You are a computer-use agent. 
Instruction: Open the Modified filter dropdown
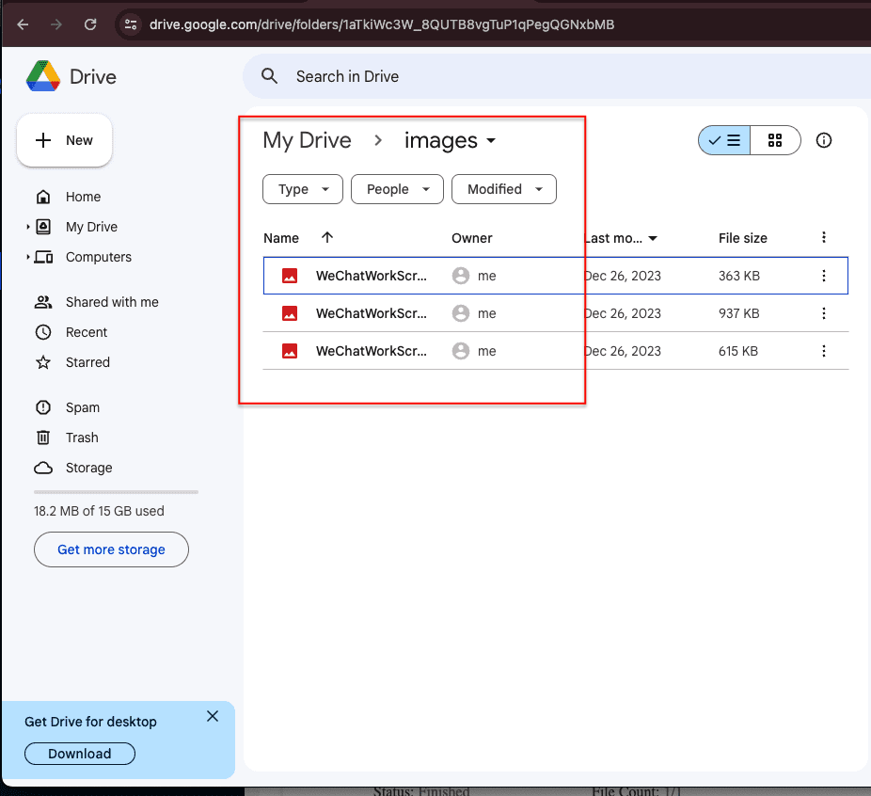504,189
